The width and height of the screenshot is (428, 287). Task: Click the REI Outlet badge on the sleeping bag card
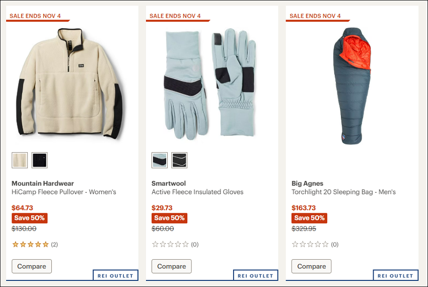click(x=395, y=275)
